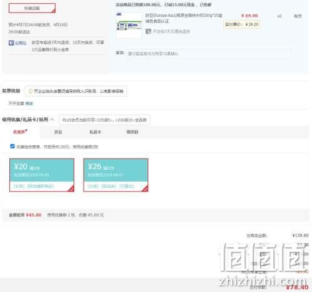Click the 运费险 shipping insurance icon

coord(11,43)
